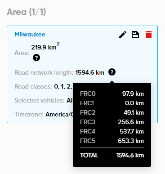
Task: Delete the Milwaukee area with red trash
Action: 149,35
